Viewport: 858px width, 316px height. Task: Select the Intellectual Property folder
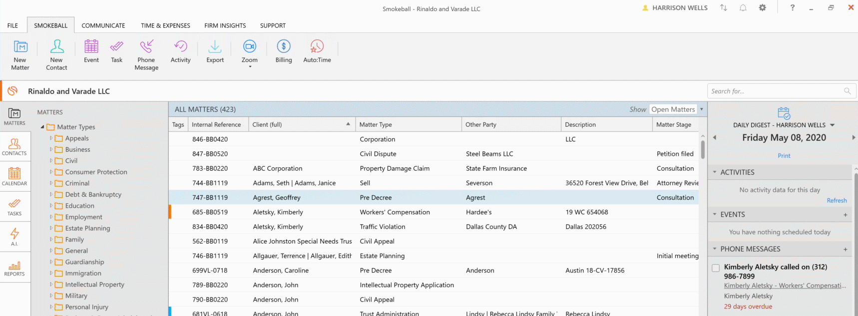94,285
